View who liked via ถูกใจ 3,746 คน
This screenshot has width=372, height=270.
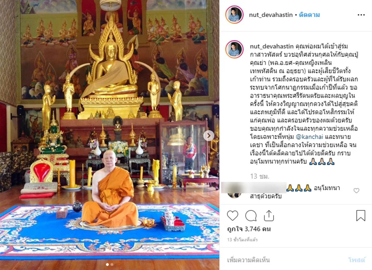(249, 229)
